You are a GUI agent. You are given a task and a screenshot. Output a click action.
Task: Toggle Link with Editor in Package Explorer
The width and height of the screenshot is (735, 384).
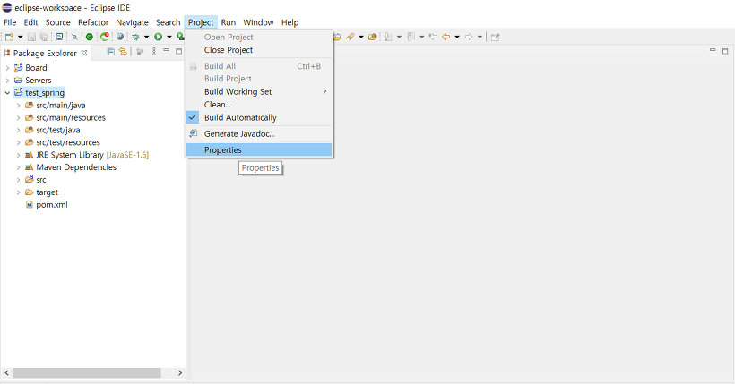pos(123,52)
